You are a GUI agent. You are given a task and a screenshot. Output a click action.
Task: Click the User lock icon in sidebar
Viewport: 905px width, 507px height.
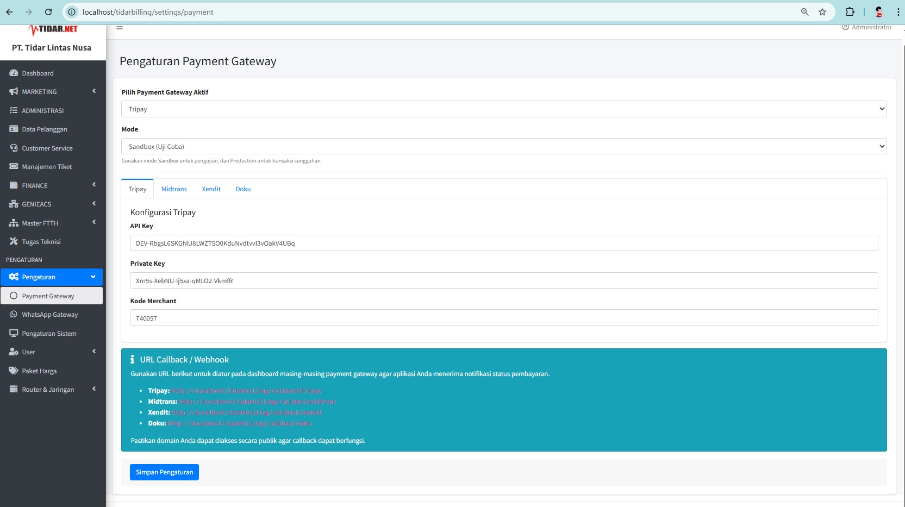[14, 352]
